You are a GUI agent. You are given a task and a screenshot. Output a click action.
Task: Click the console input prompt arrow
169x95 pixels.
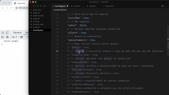[2, 44]
